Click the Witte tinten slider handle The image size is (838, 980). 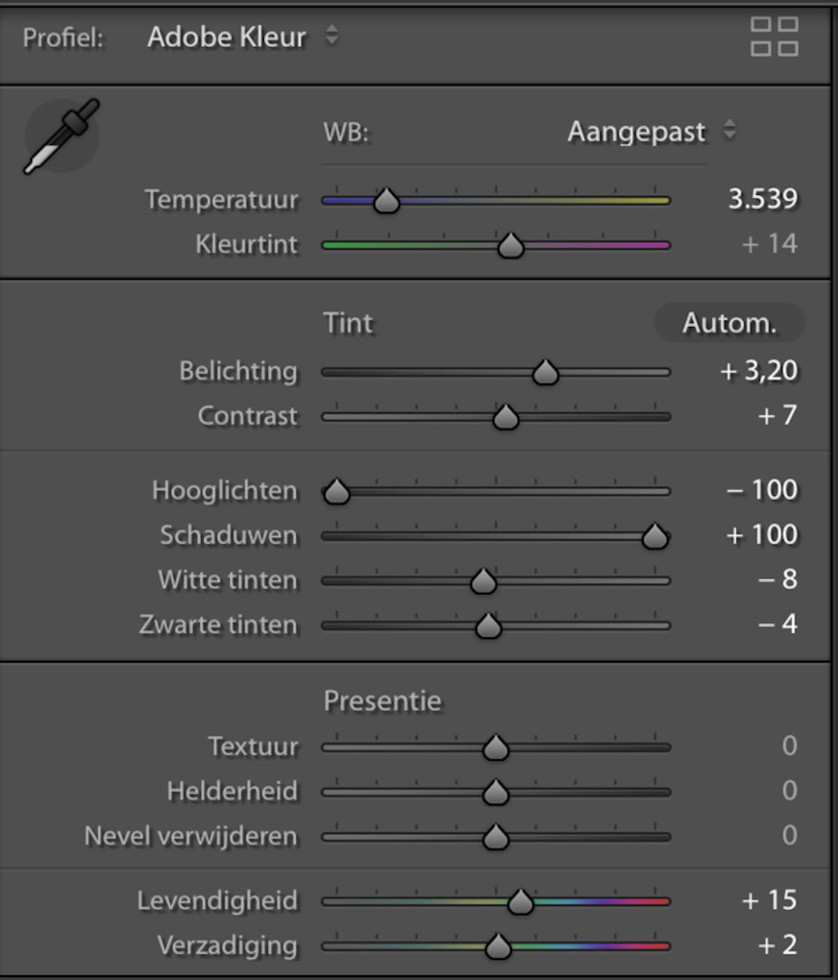coord(483,581)
